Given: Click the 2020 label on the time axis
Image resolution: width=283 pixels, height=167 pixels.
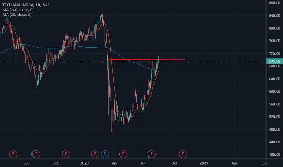Looking at the screenshot, I should click(84, 163).
